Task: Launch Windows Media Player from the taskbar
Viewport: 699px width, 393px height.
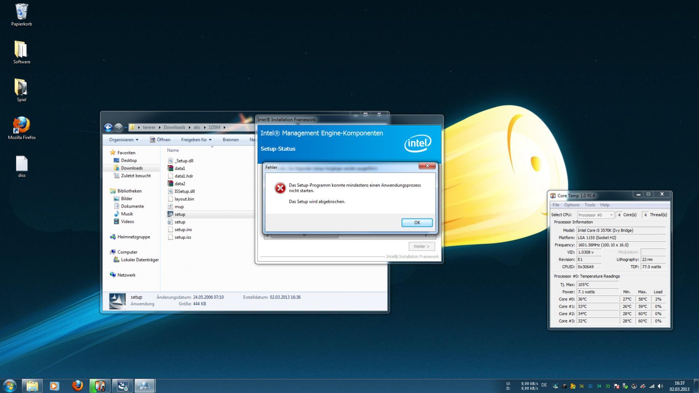Action: tap(54, 386)
